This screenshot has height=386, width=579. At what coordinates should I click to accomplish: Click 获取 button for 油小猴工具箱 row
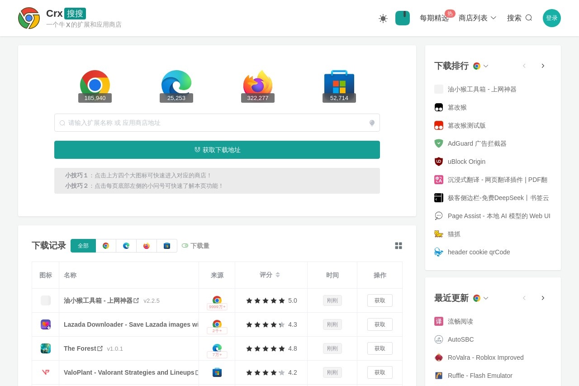pyautogui.click(x=380, y=300)
